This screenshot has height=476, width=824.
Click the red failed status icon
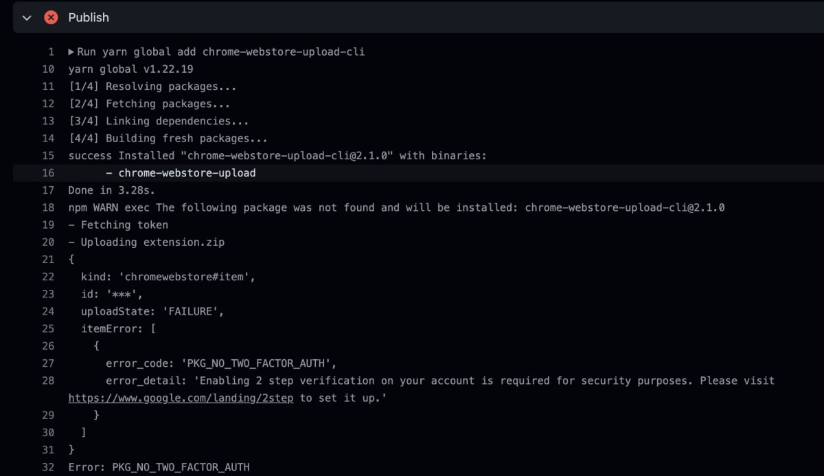(51, 18)
